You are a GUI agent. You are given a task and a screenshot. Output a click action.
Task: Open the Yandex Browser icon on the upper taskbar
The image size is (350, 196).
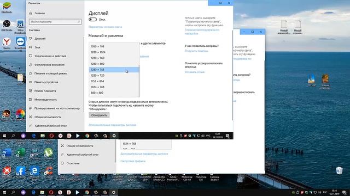[60, 136]
